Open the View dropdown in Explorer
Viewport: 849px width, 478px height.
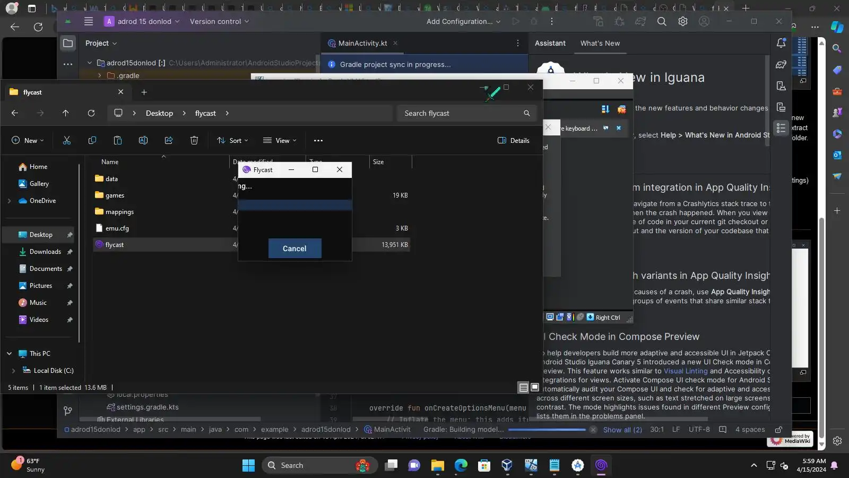coord(280,140)
